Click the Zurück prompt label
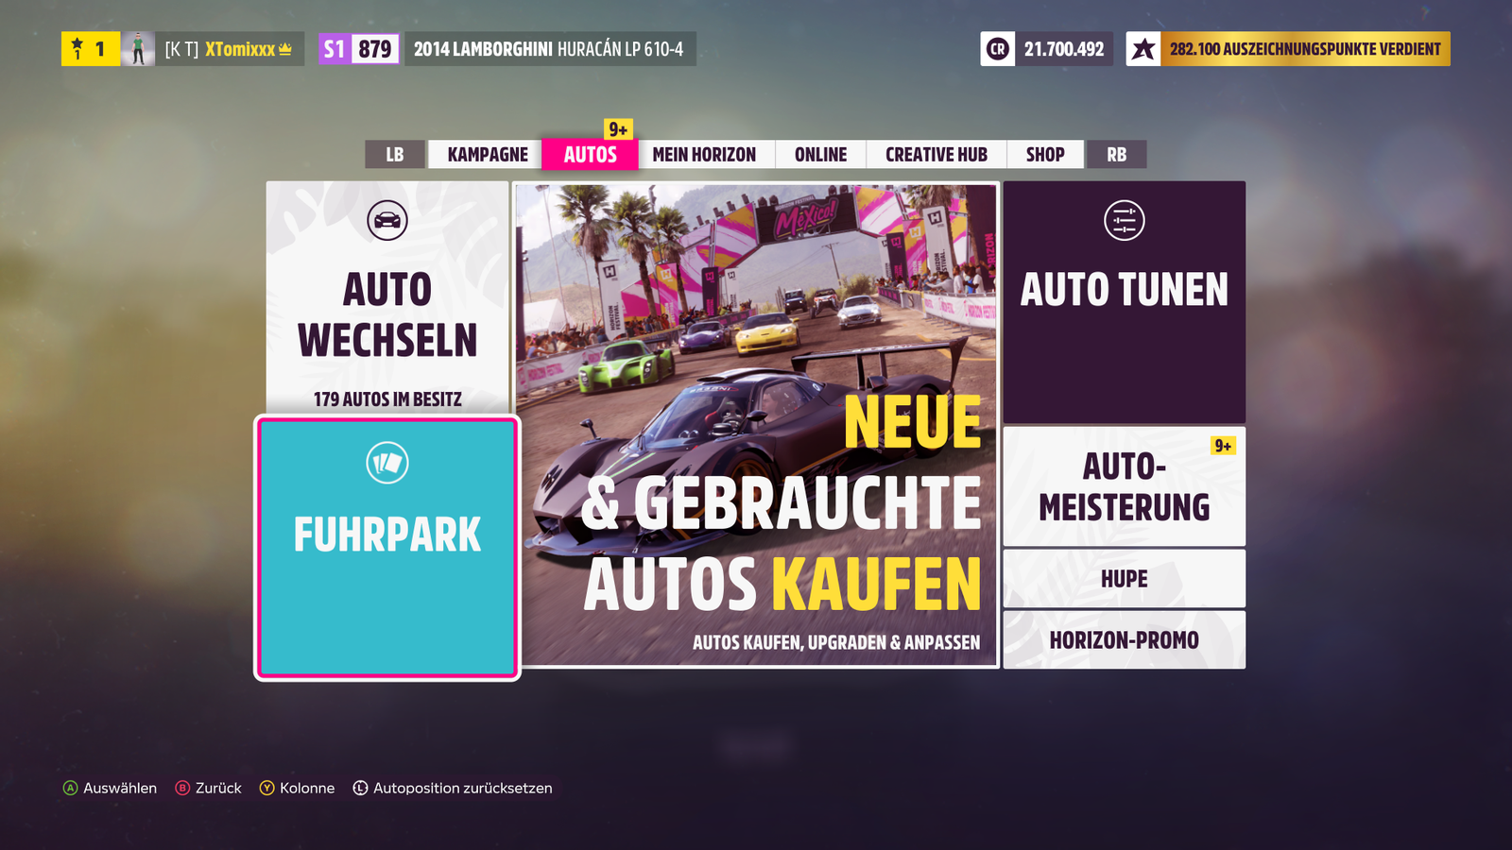 [218, 788]
